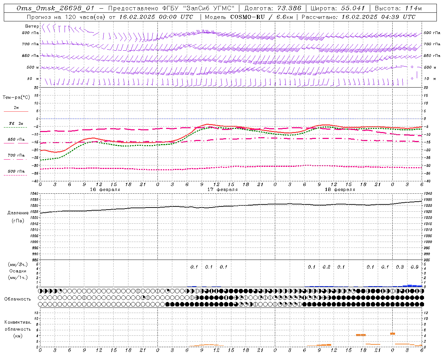Image resolution: width=442 pixels, height=353 pixels.
Task: Click the 850 гПа entry in the temperature legend
Action: (x=16, y=140)
